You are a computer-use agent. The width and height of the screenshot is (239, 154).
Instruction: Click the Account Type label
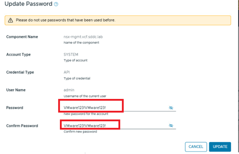(18, 55)
